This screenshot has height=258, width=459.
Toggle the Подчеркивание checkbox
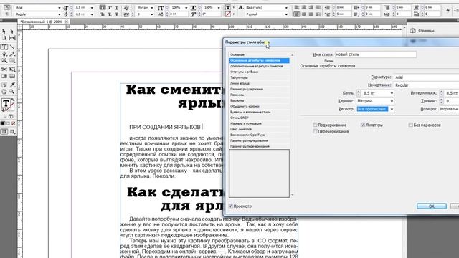coord(315,125)
